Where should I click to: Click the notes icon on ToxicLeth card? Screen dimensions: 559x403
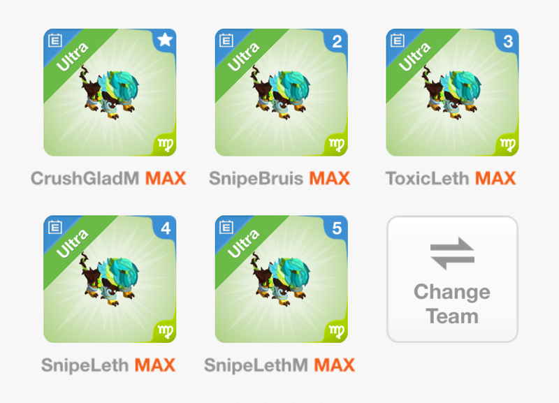click(x=398, y=41)
